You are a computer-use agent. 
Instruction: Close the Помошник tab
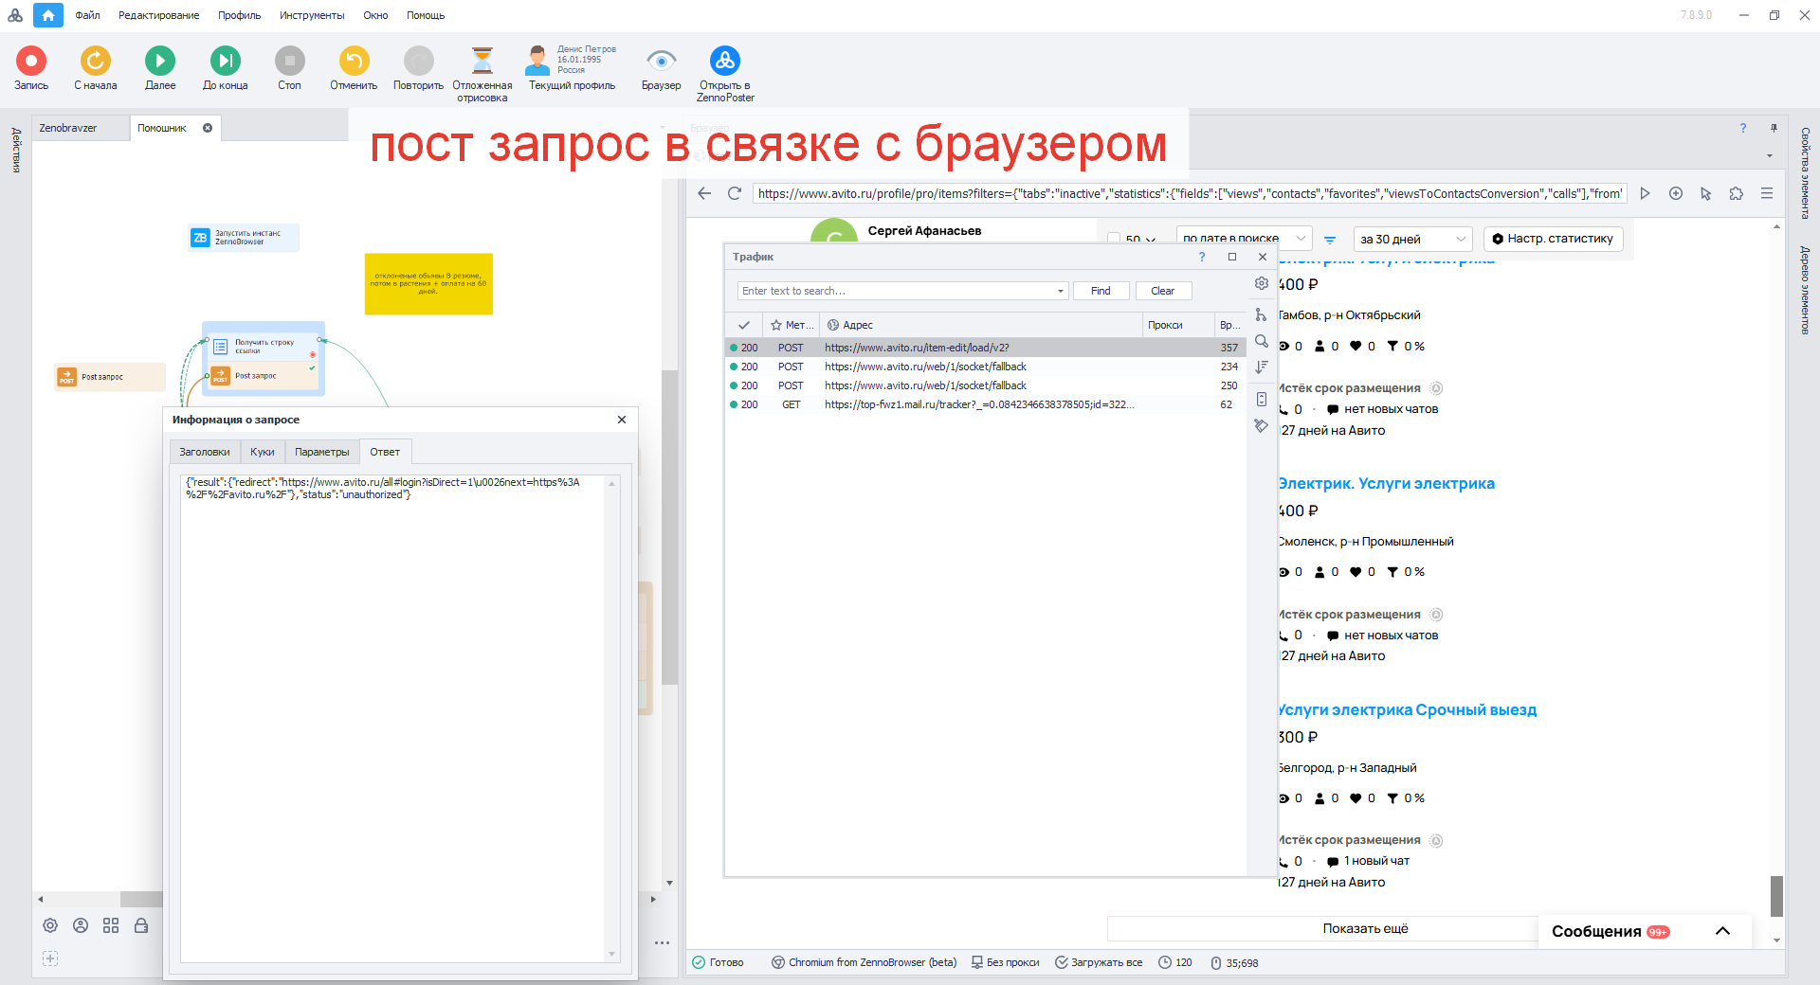[x=208, y=128]
